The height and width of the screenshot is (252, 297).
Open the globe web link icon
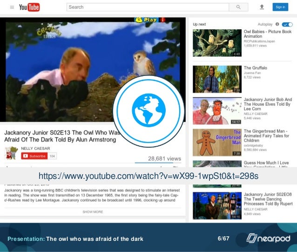(148, 111)
